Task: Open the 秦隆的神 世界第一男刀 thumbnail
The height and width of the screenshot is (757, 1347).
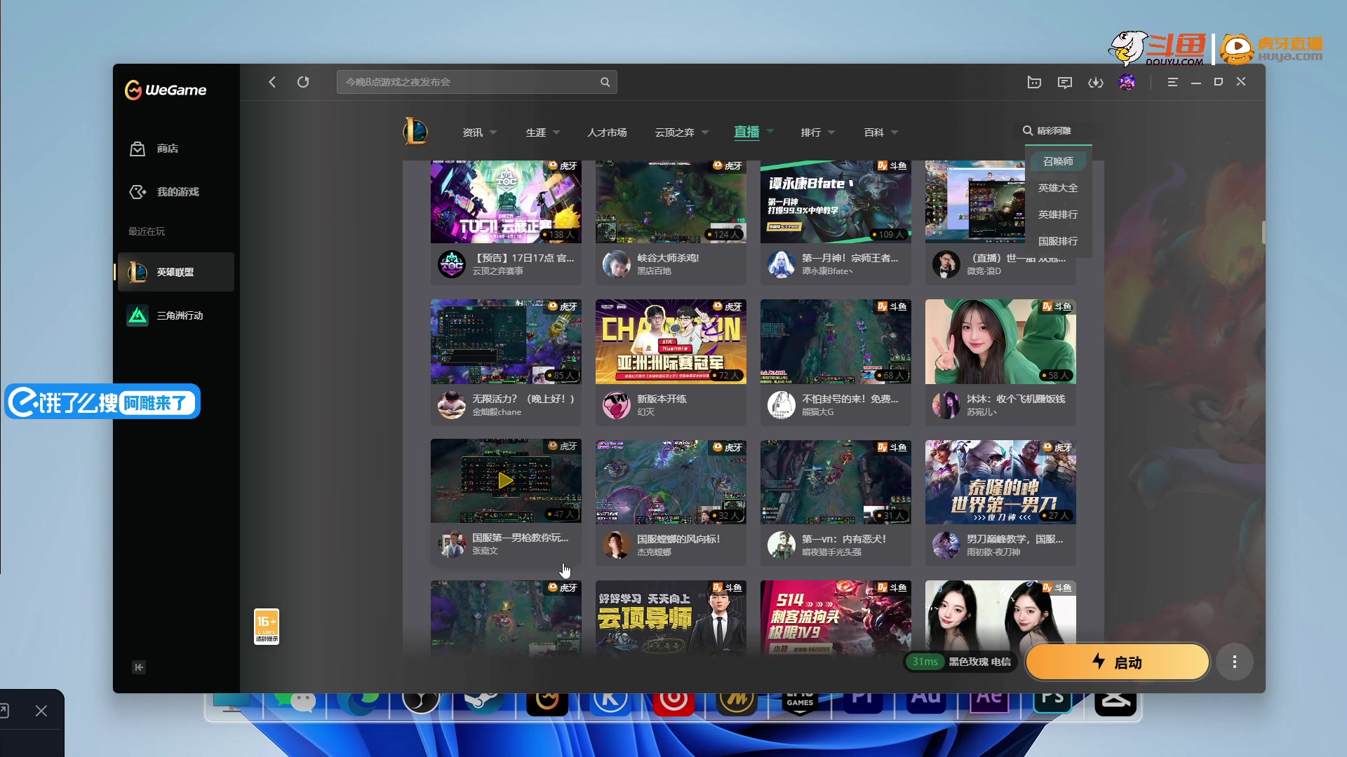Action: click(x=1000, y=482)
